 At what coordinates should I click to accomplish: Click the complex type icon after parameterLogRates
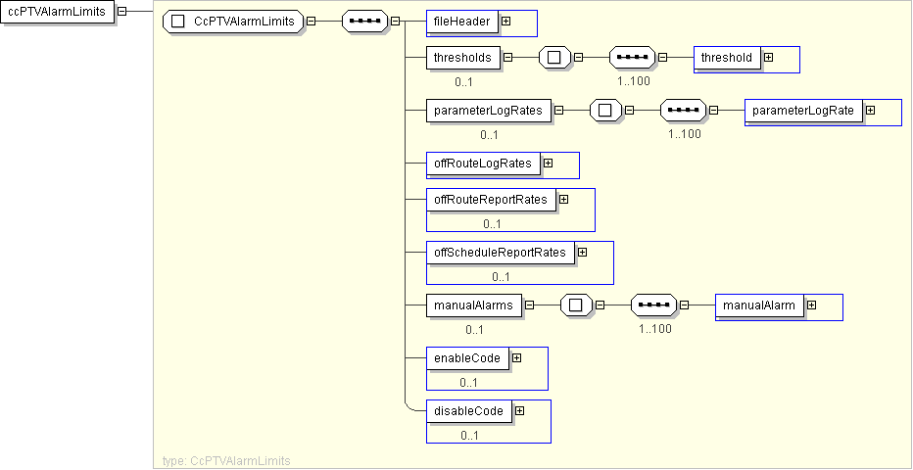click(x=605, y=111)
